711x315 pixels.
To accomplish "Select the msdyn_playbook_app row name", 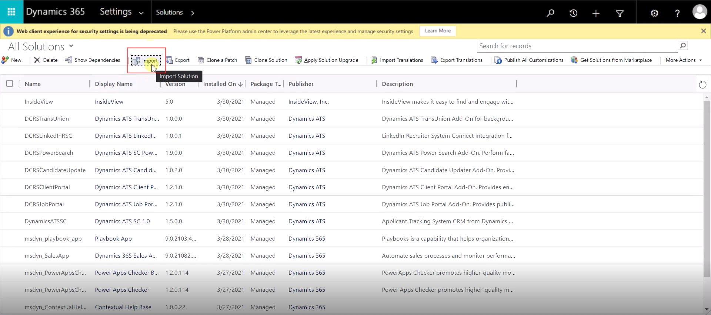I will tap(53, 239).
